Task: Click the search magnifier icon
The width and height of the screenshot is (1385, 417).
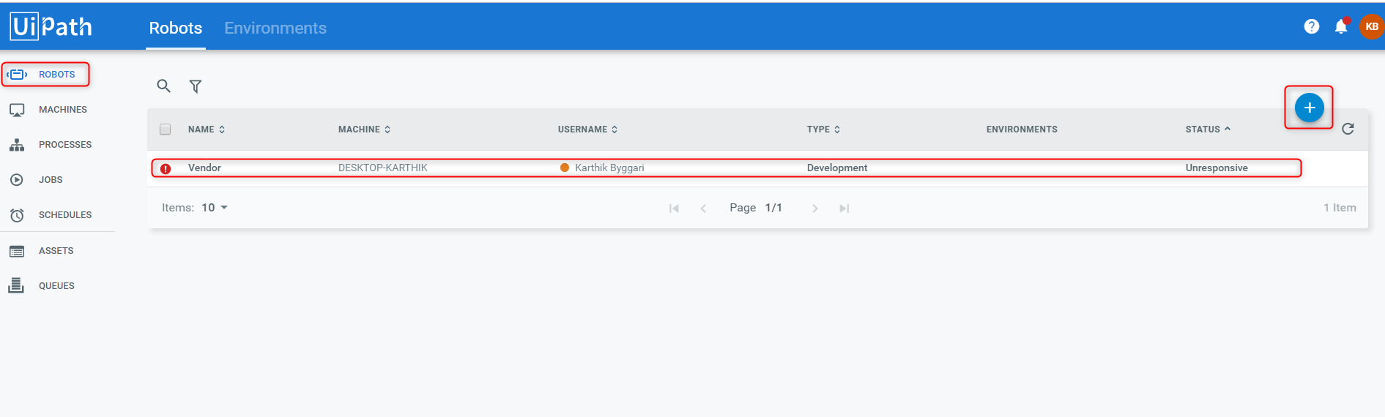Action: pyautogui.click(x=164, y=86)
